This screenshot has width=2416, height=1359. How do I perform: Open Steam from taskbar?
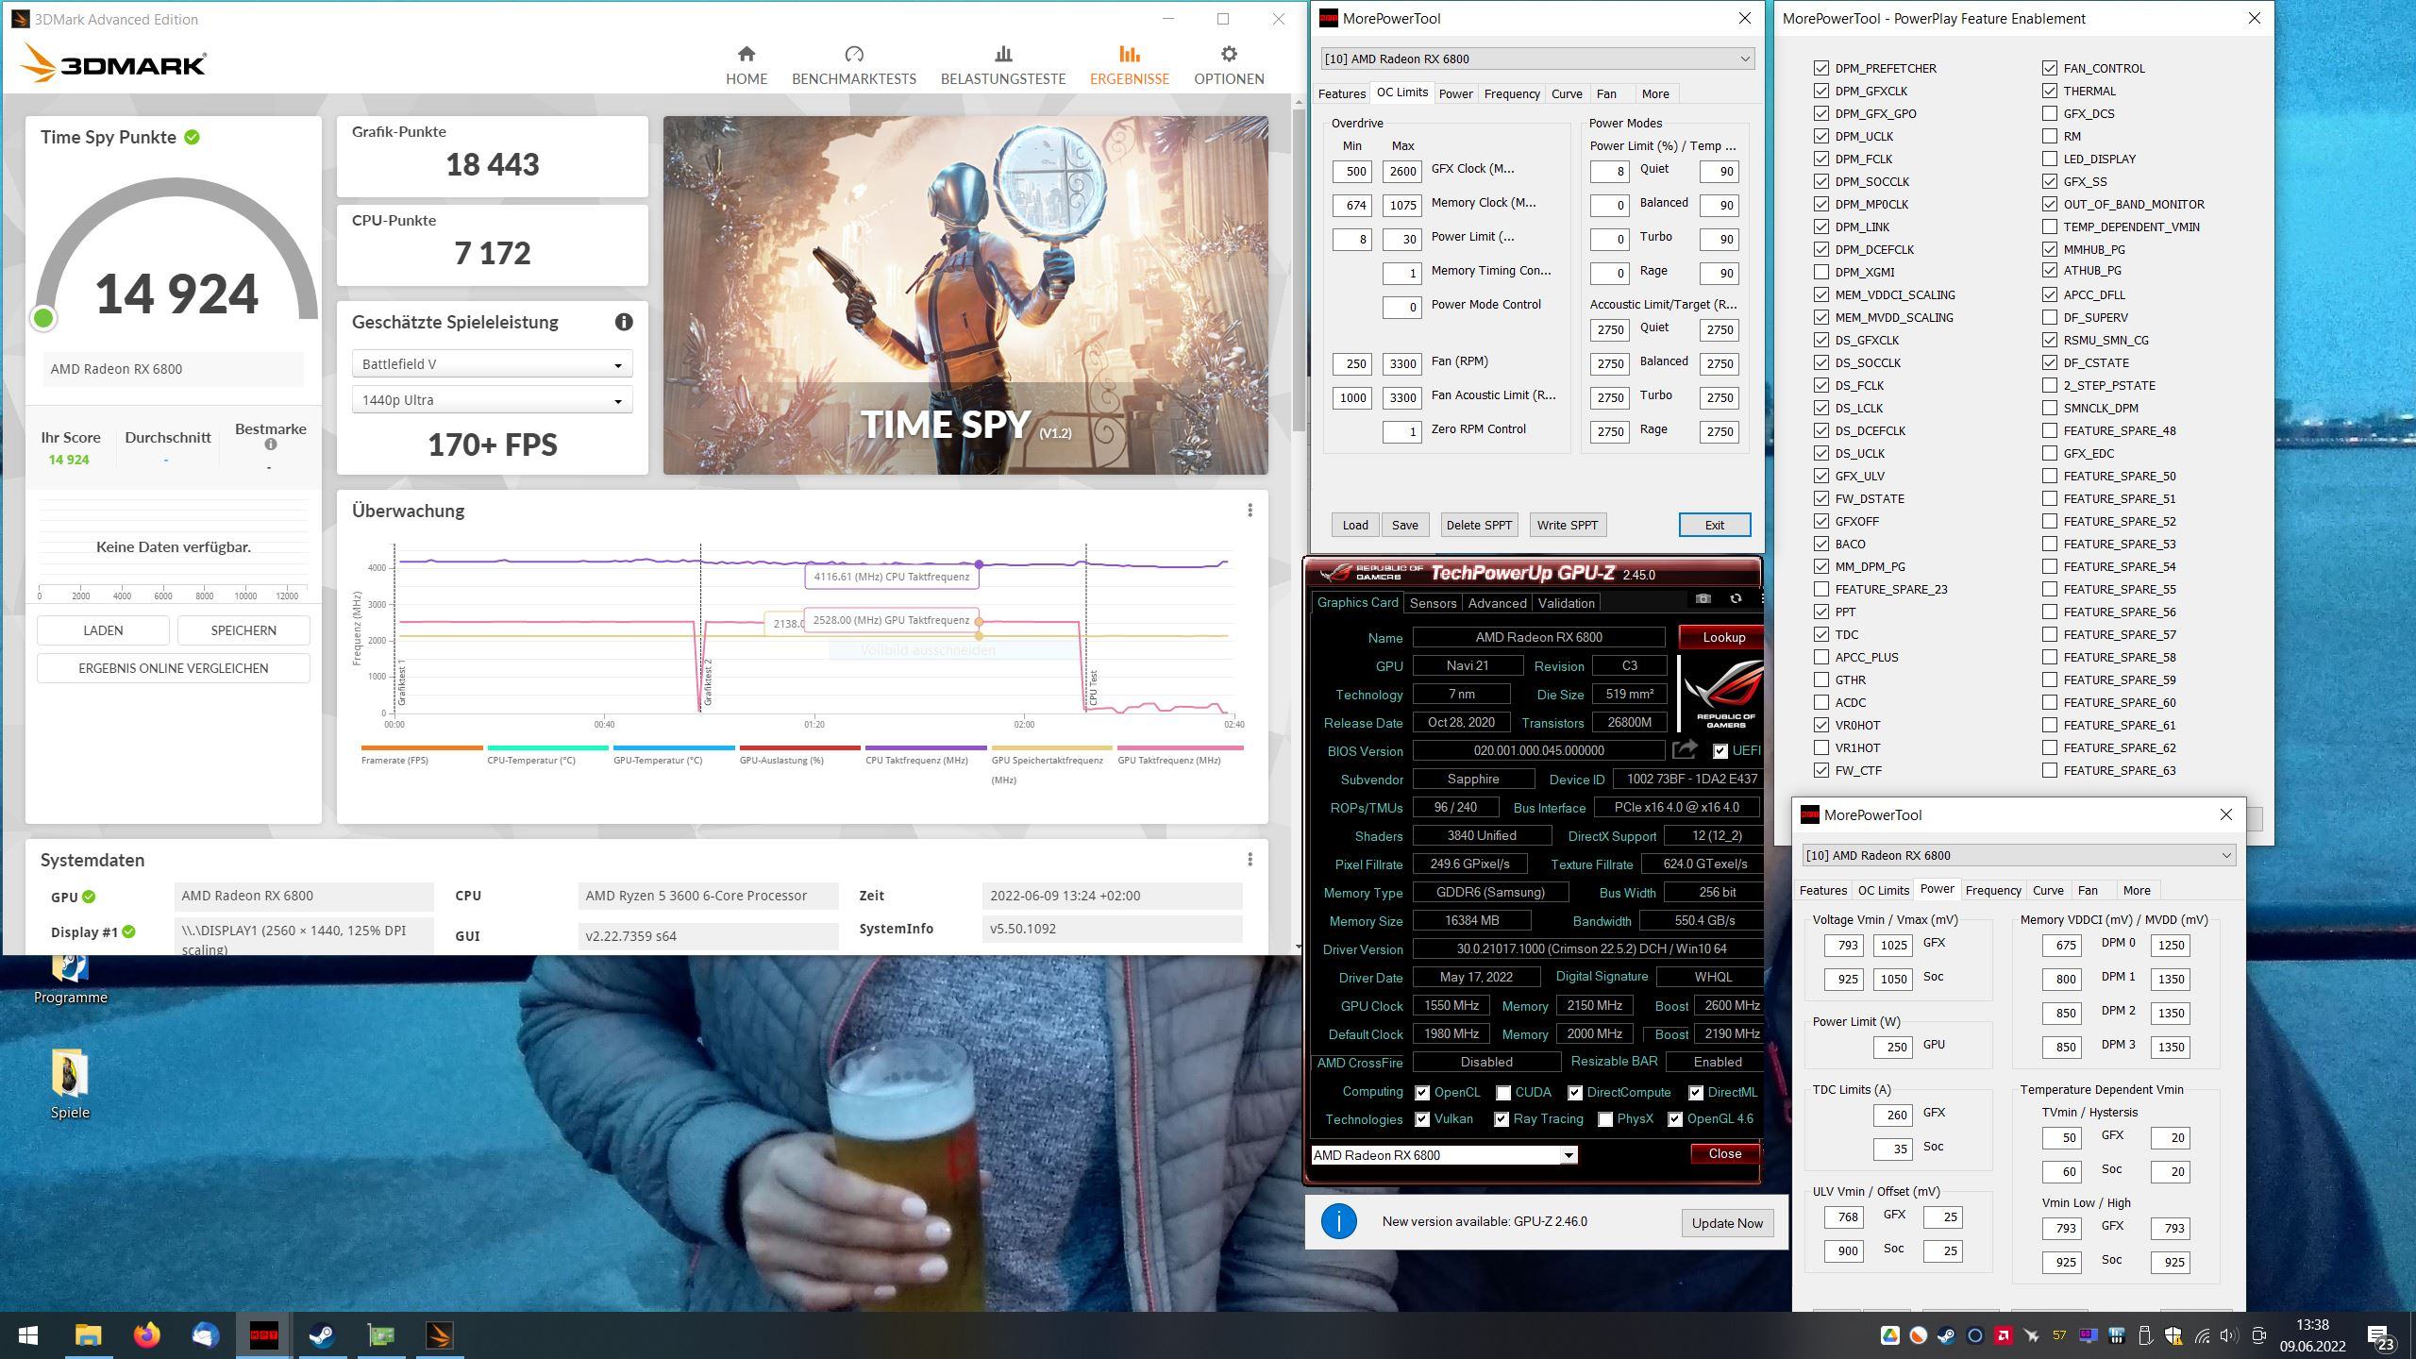coord(322,1335)
